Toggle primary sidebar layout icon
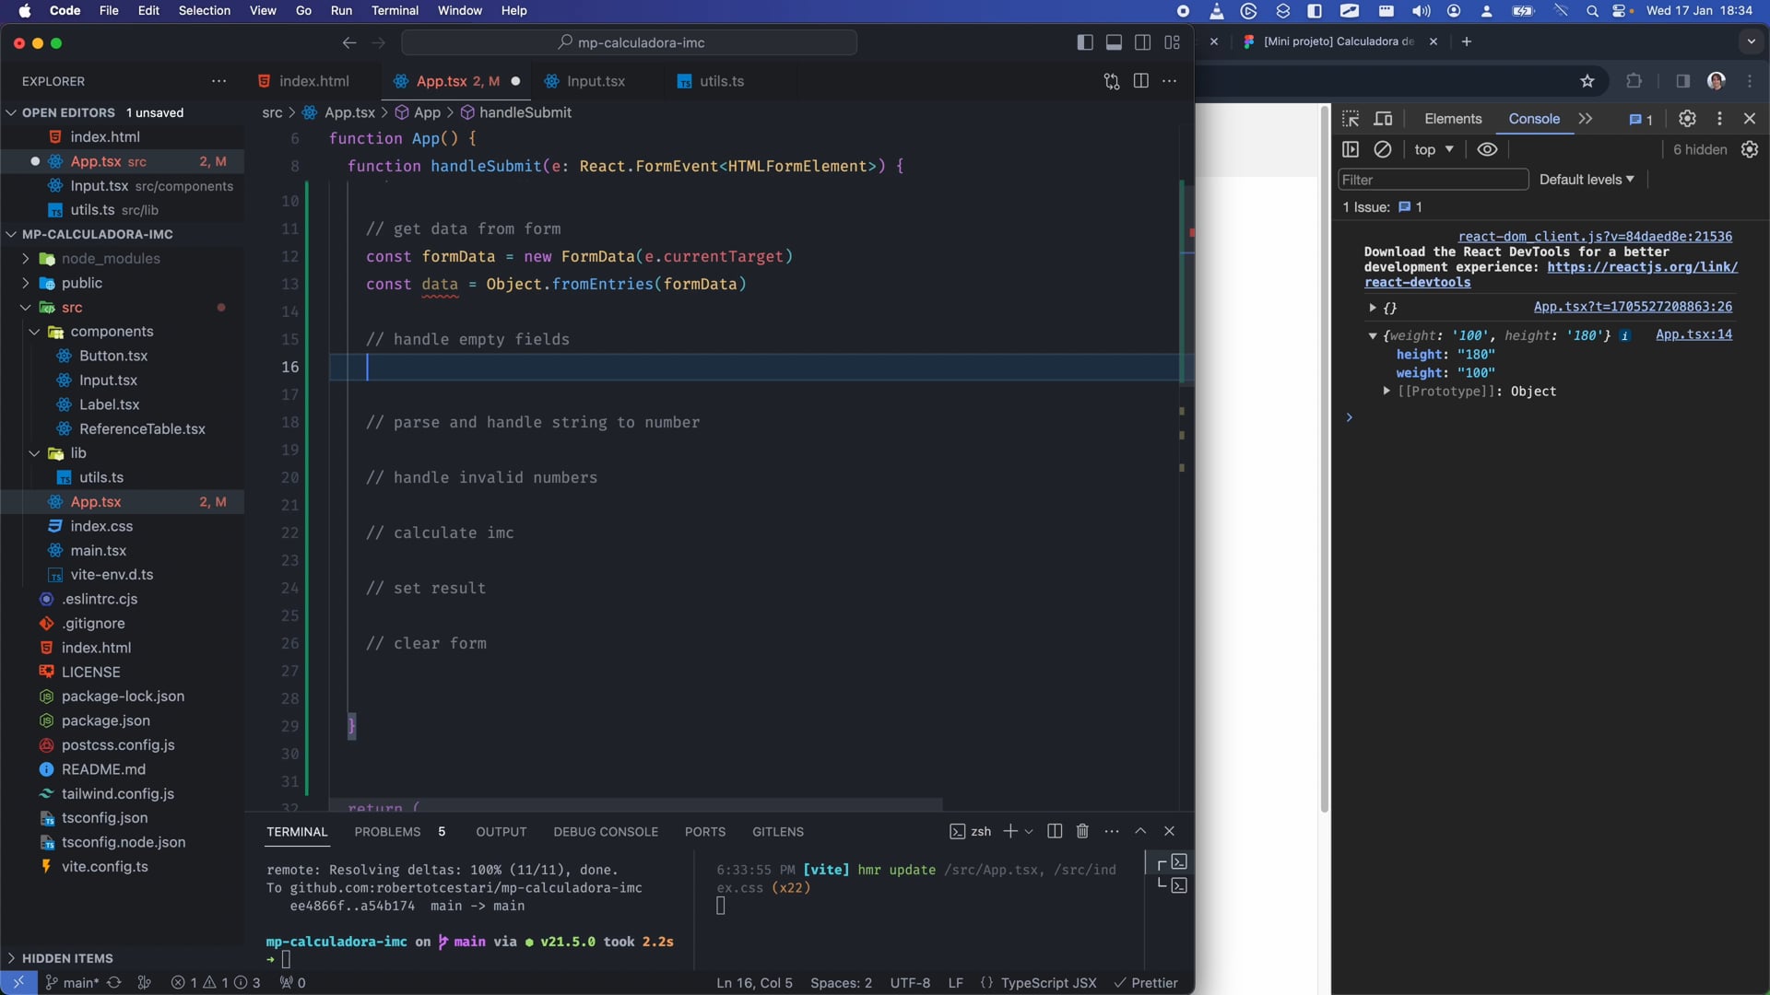The height and width of the screenshot is (995, 1770). tap(1085, 42)
